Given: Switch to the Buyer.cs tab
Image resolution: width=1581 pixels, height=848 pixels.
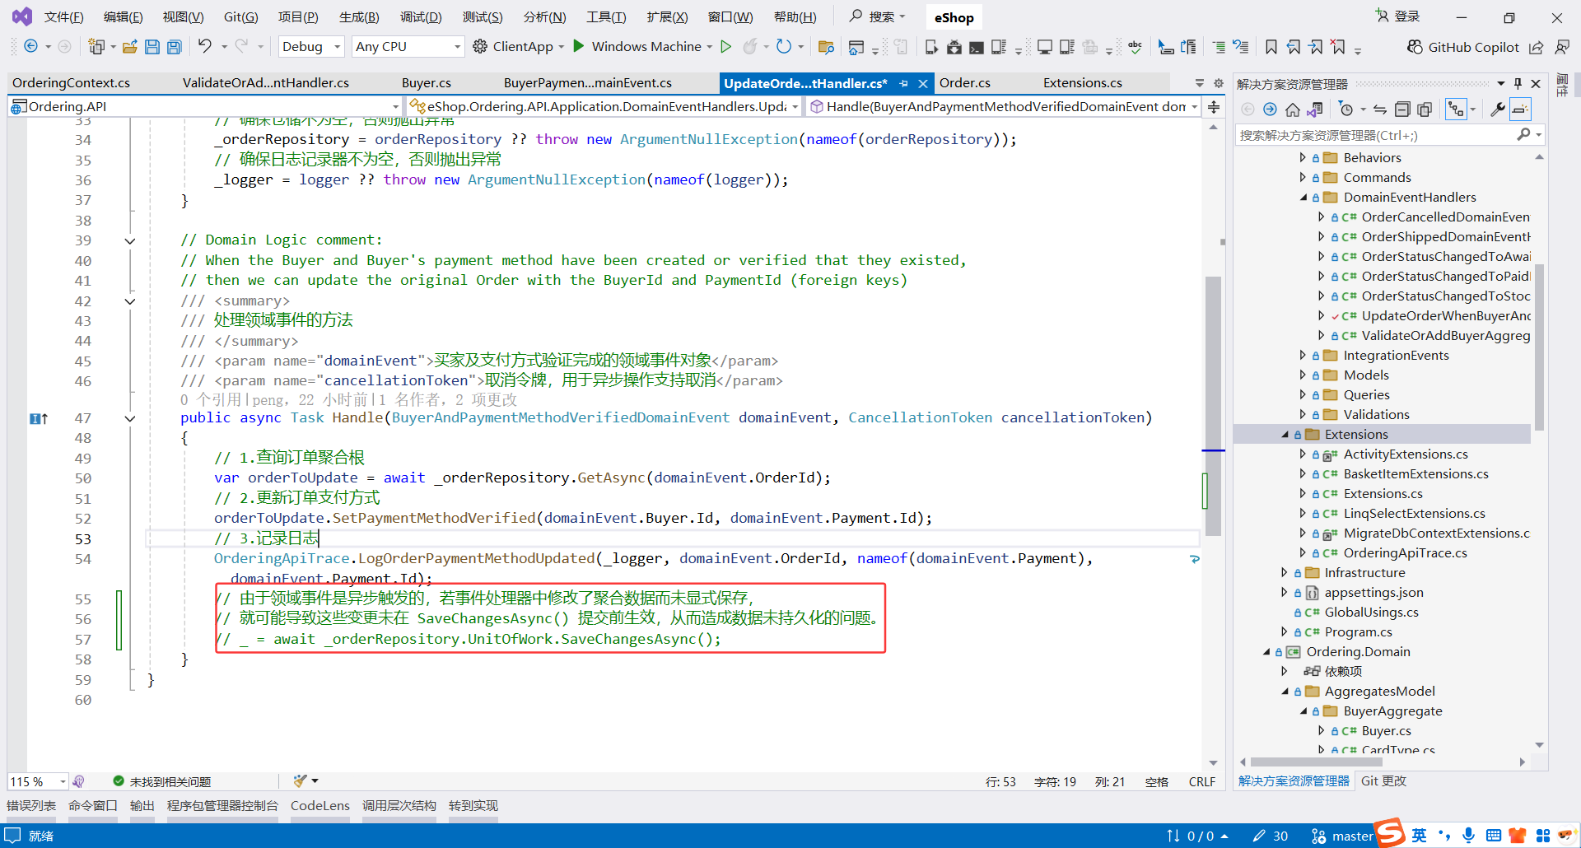Looking at the screenshot, I should click(427, 83).
